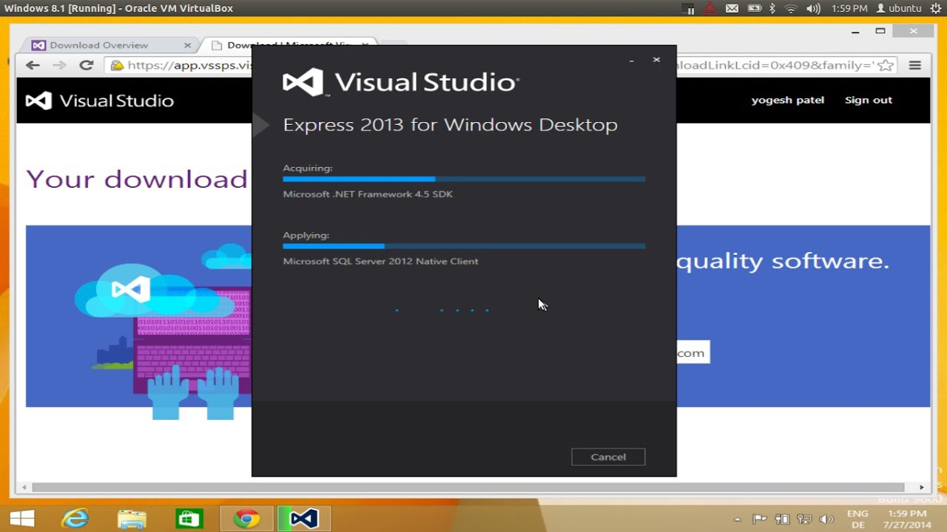The width and height of the screenshot is (947, 532).
Task: Click the horizontal scrollbar left arrow
Action: tap(24, 488)
